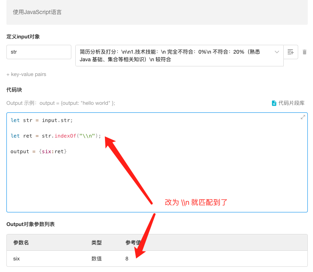Click the 类型 column header
The image size is (313, 272).
coord(97,243)
